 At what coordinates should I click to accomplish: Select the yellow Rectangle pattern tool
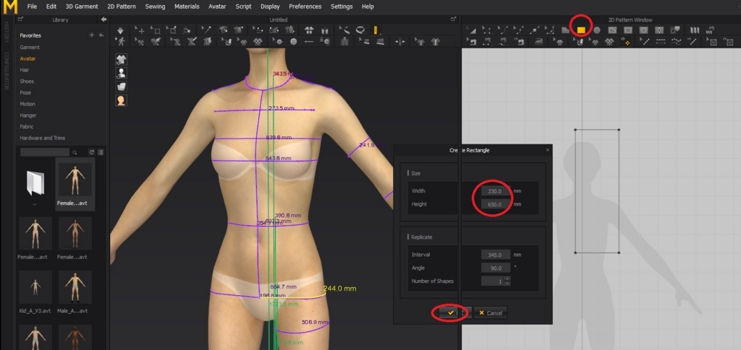[x=581, y=30]
